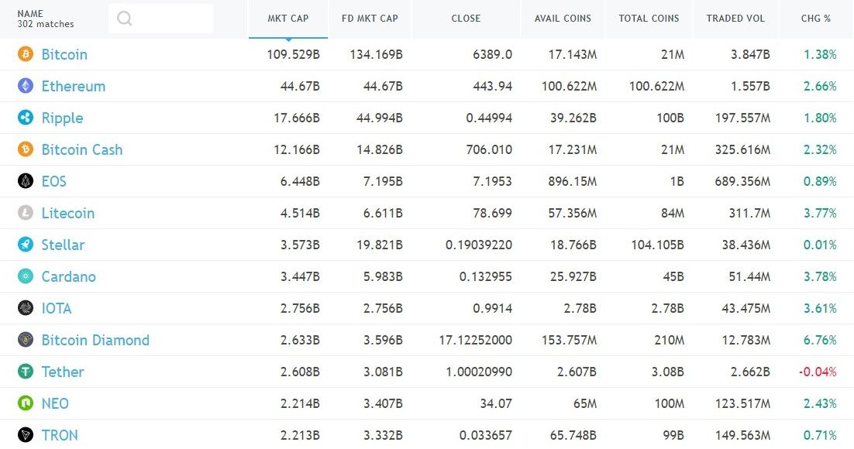
Task: Sort by the FD MKT CAP column
Action: tap(370, 18)
